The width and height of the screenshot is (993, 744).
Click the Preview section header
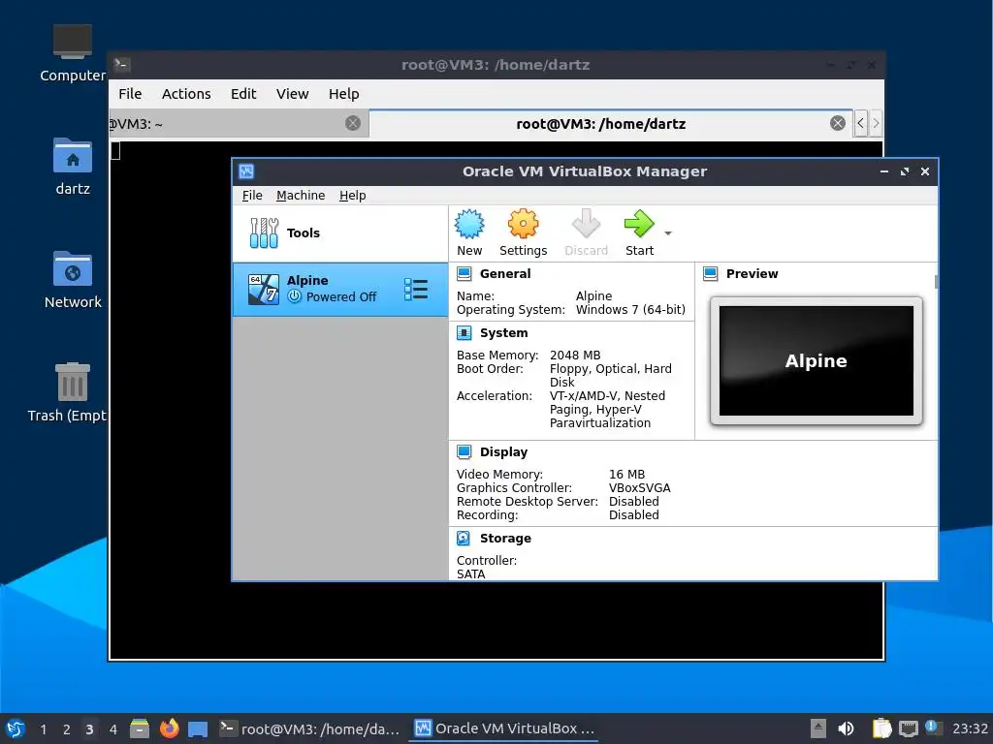(752, 274)
